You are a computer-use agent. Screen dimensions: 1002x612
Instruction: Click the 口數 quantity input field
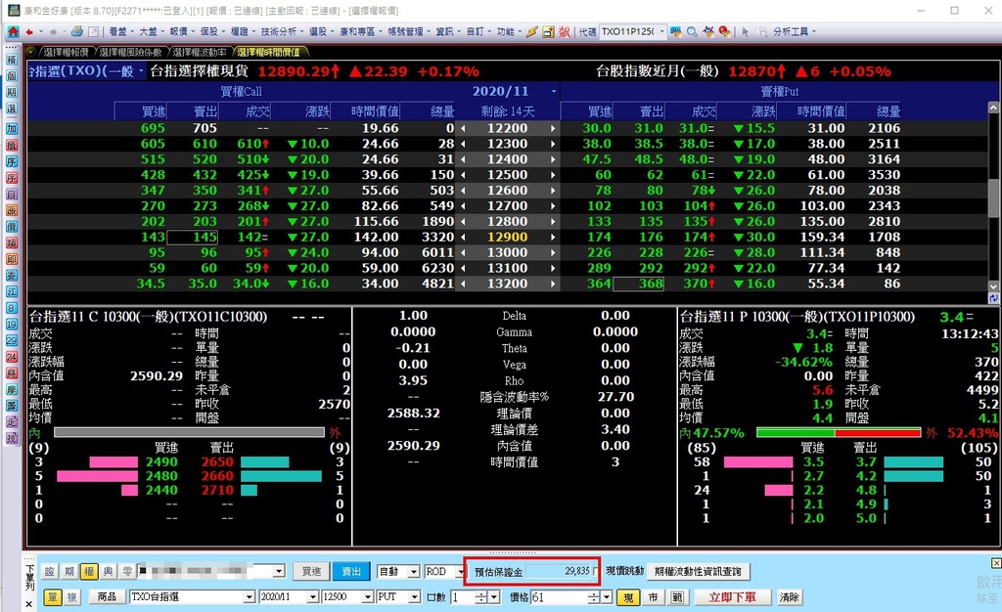point(463,597)
